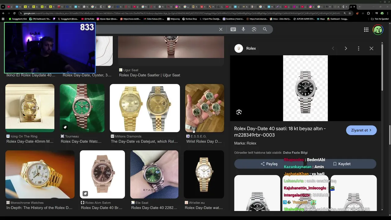
Task: Bookmark this page with the star icon
Action: (350, 13)
